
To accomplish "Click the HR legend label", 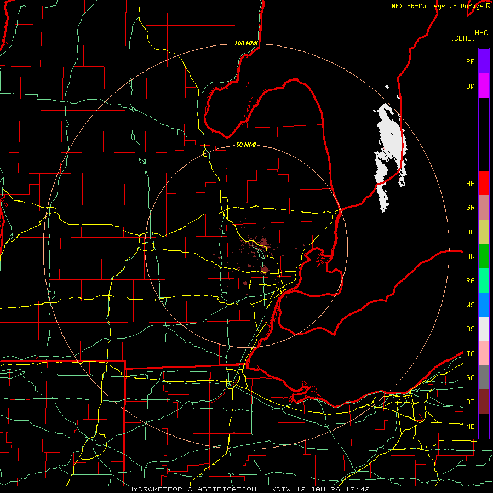I will pyautogui.click(x=470, y=256).
